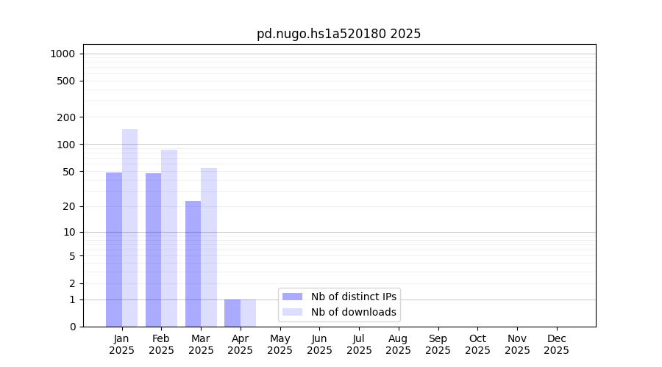Select the April downloads bar
The height and width of the screenshot is (367, 662).
point(248,313)
